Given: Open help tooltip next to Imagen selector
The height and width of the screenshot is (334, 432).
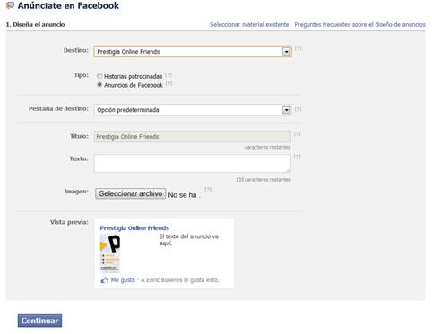Looking at the screenshot, I should coord(208,189).
